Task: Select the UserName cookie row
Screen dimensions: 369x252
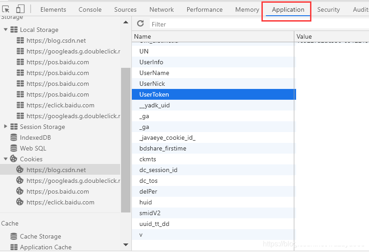Action: (154, 73)
